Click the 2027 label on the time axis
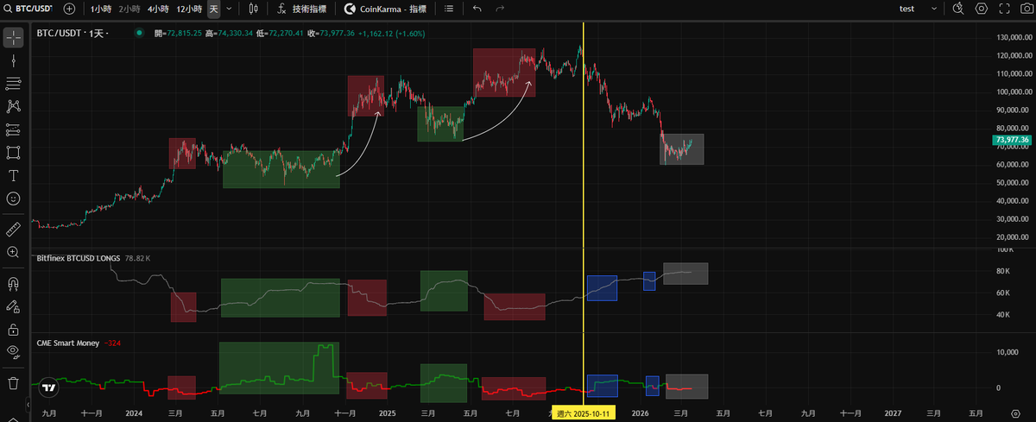The width and height of the screenshot is (1036, 422). coord(894,413)
